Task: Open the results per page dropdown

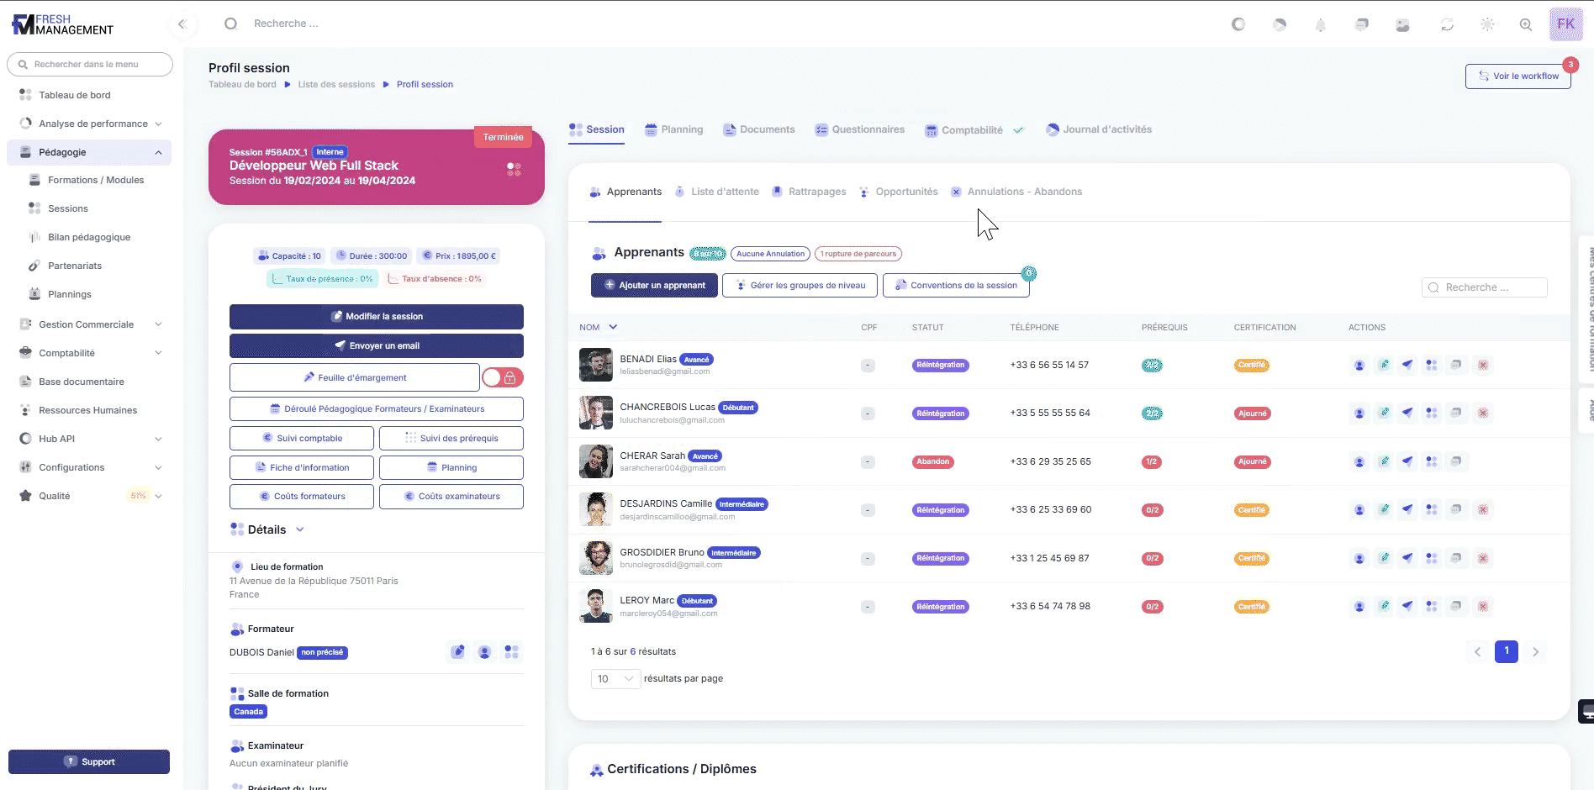Action: pos(615,679)
